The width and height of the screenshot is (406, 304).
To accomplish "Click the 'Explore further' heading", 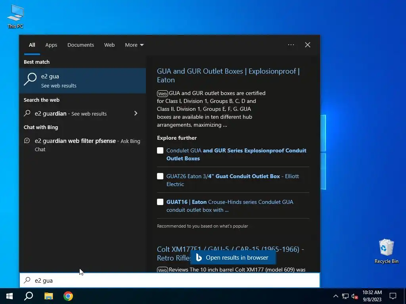I will click(x=177, y=138).
